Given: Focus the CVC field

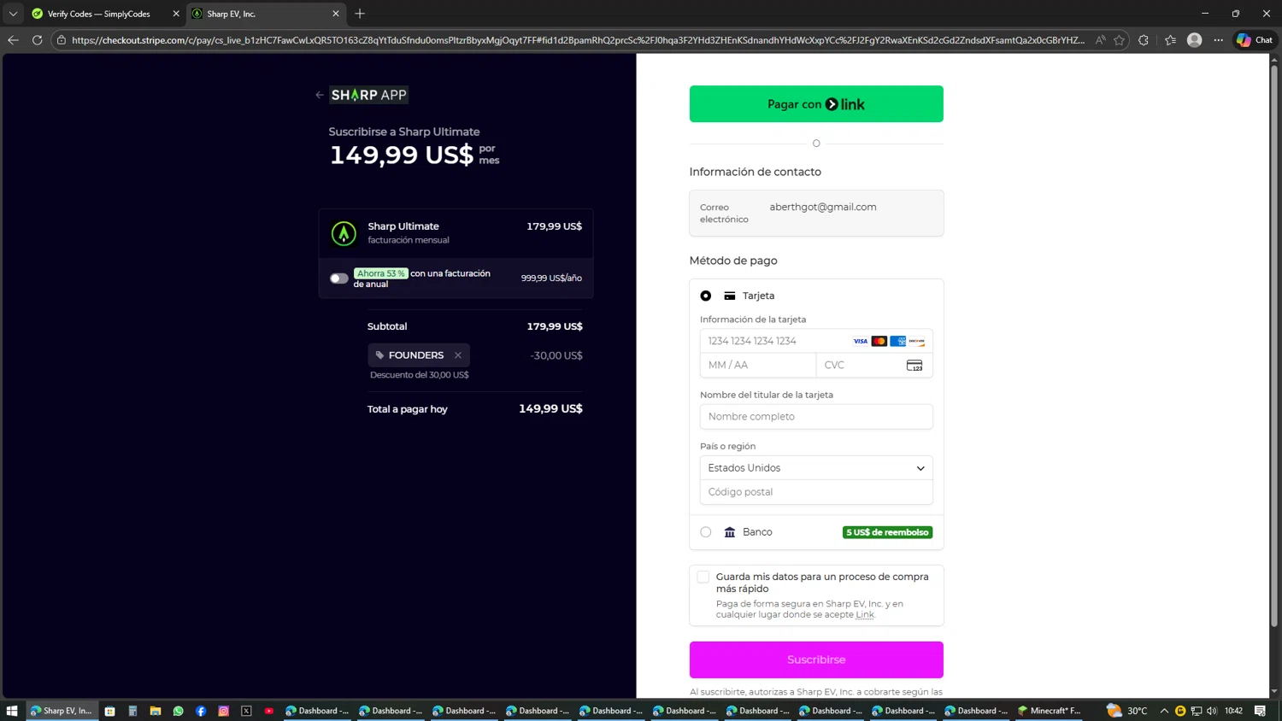Looking at the screenshot, I should (x=874, y=365).
